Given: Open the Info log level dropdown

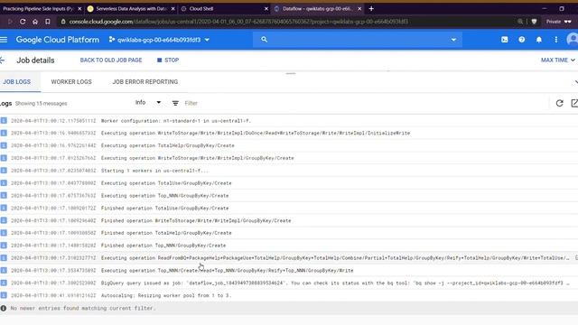Looking at the screenshot, I should (148, 102).
